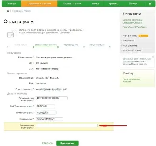Focus Расчетный счет получателя field
156x146 pixels.
pos(52,98)
